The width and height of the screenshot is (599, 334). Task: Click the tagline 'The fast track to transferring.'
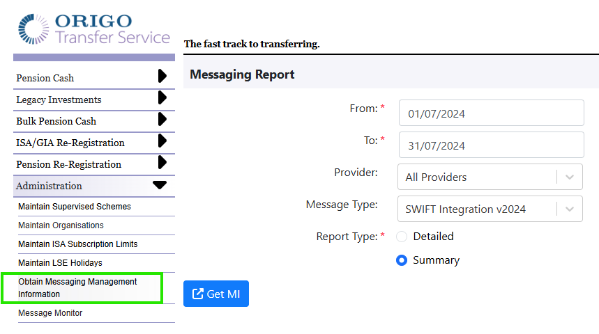coord(252,45)
